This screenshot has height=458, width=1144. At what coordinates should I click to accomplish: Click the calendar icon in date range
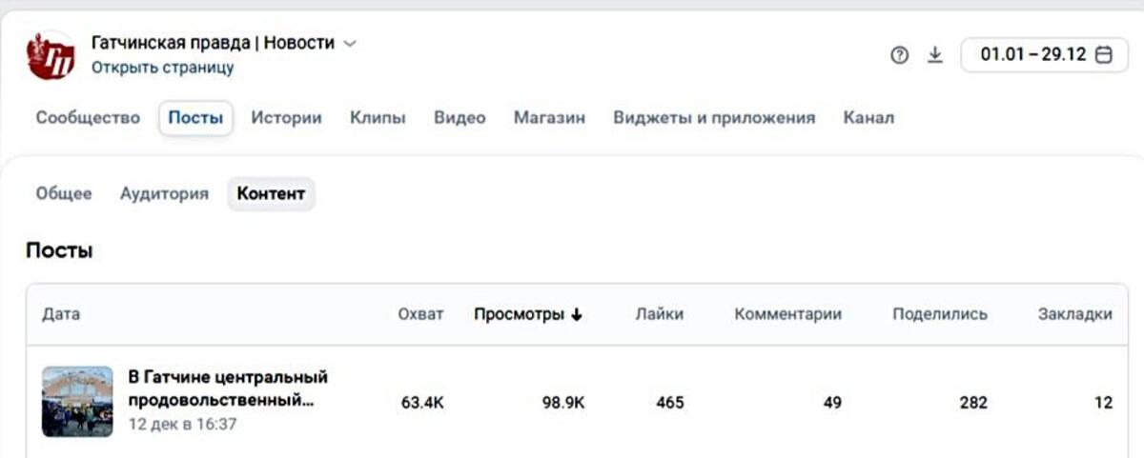coord(1104,55)
